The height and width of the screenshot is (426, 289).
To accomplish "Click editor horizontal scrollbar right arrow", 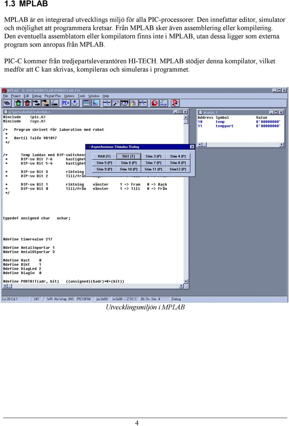I will pos(182,286).
